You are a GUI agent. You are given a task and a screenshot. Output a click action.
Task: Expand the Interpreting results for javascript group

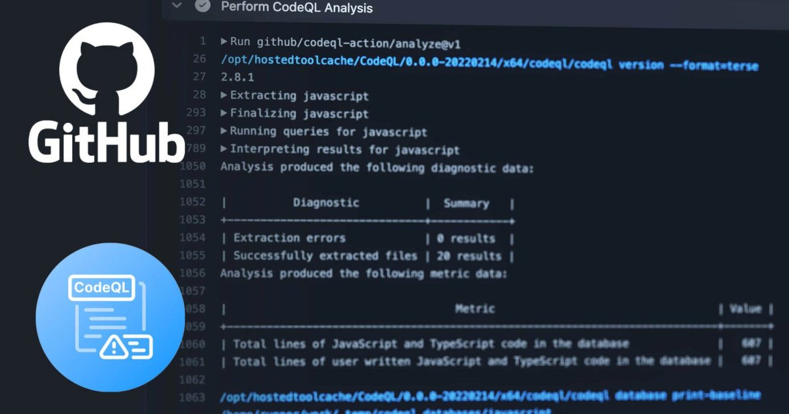(x=224, y=149)
